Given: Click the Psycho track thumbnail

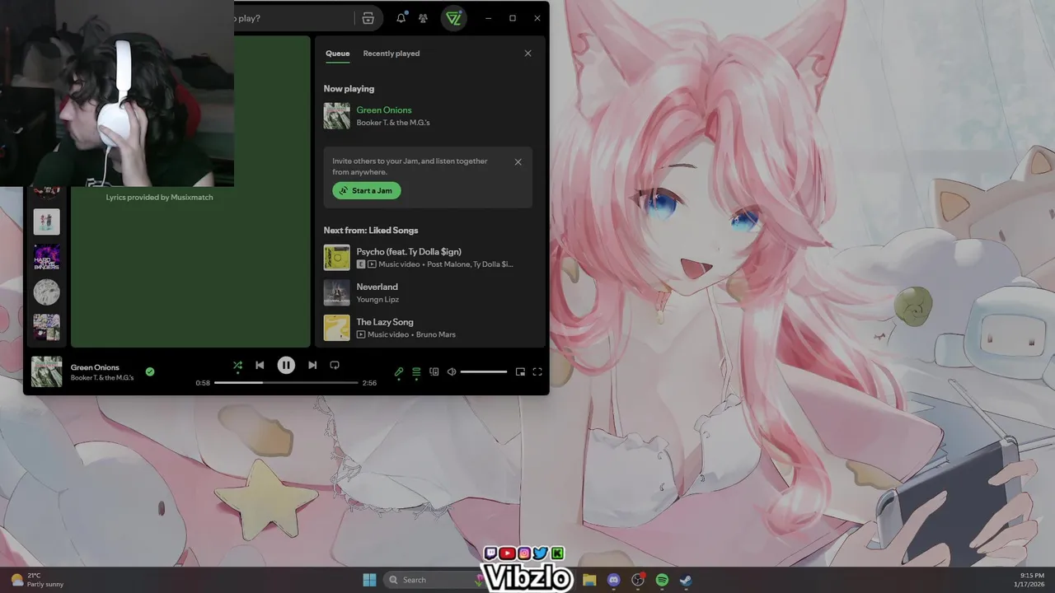Looking at the screenshot, I should 336,258.
